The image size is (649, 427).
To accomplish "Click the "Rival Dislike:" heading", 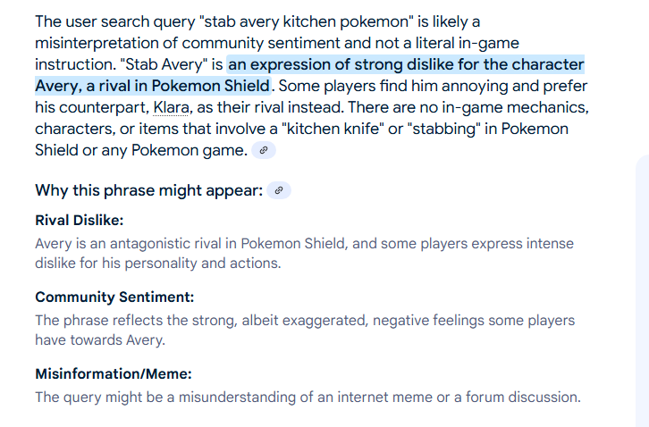I will 80,220.
